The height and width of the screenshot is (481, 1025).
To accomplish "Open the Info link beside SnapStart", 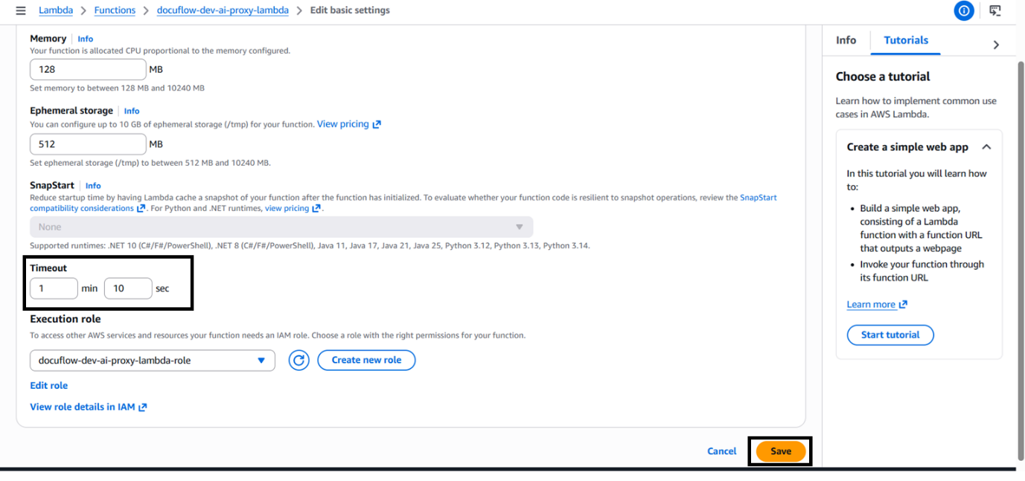I will pos(93,186).
